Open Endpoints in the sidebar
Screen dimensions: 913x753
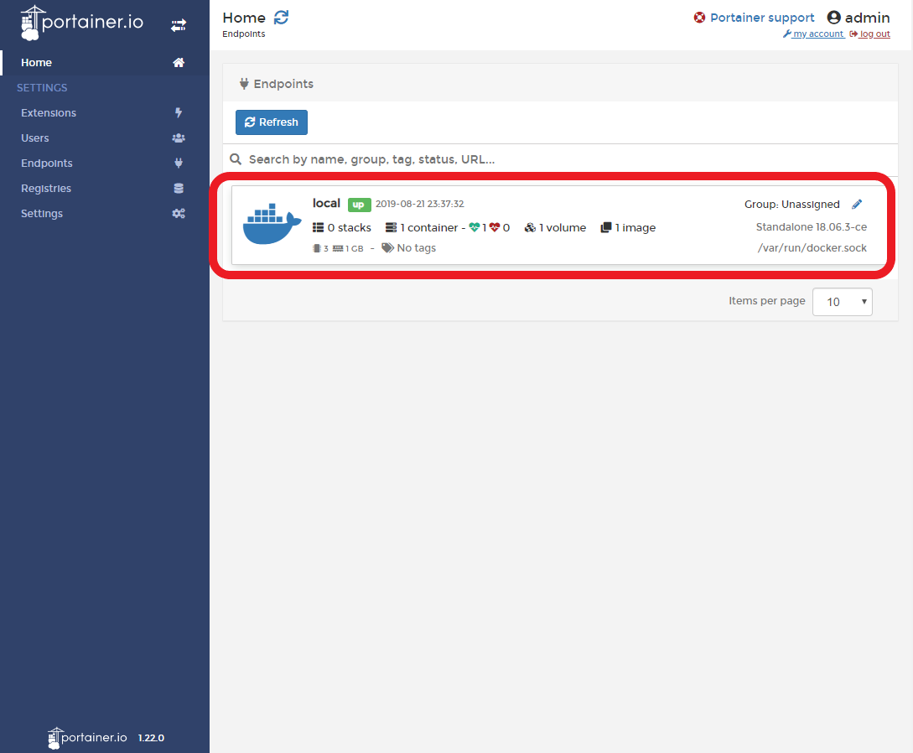click(105, 163)
